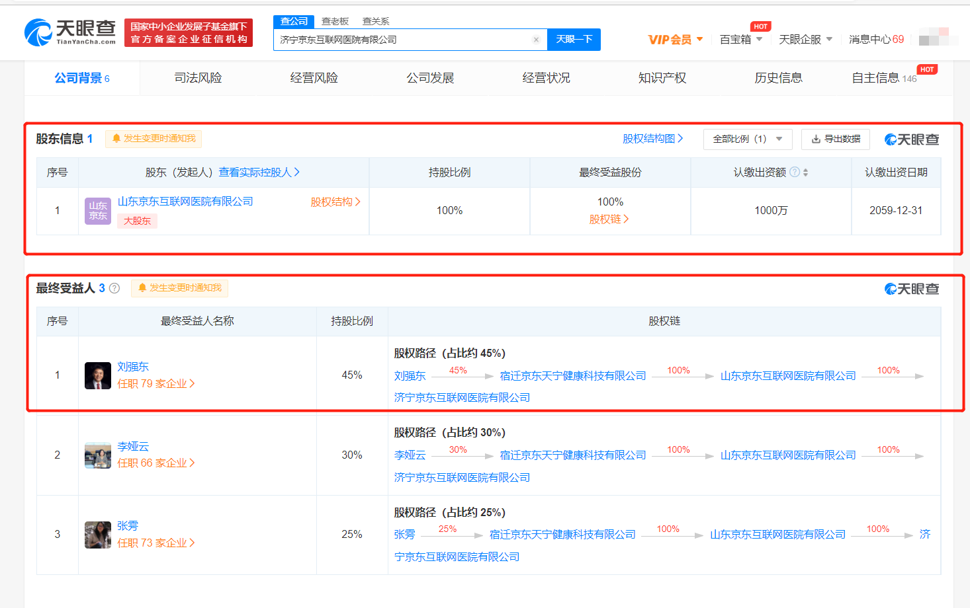
Task: Click the 天眼查 logo icon
Action: [40, 30]
